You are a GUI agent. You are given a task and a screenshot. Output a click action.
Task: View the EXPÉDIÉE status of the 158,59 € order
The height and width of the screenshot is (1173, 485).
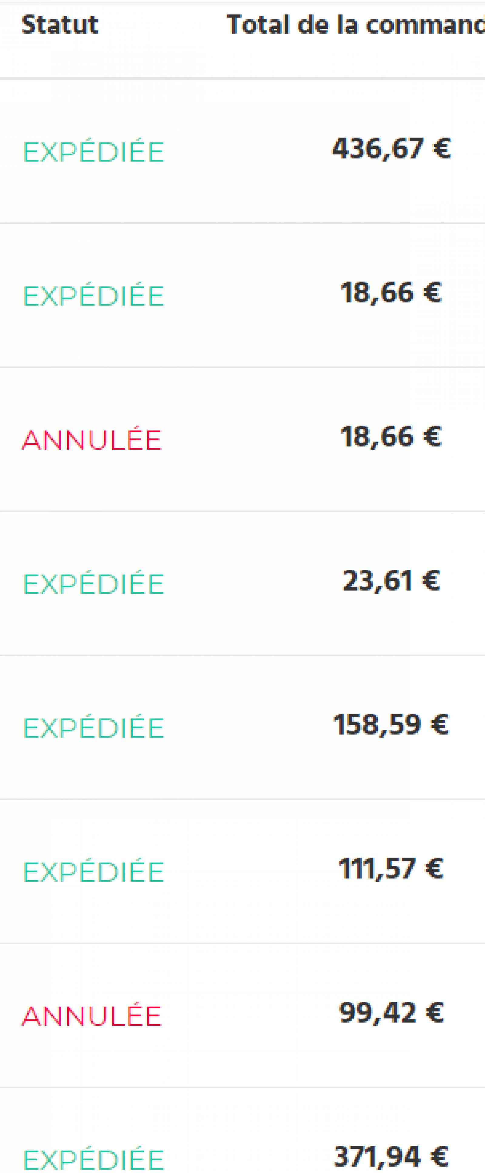click(x=93, y=727)
